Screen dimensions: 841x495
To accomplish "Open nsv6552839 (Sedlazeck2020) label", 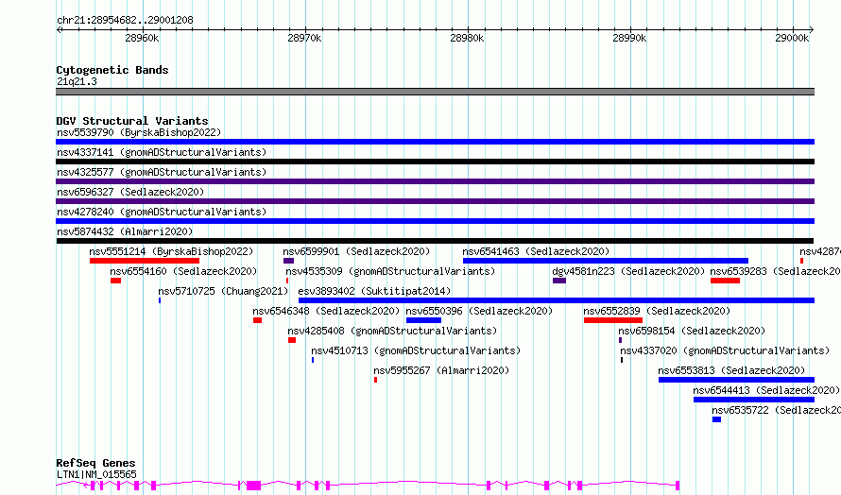I will click(657, 311).
